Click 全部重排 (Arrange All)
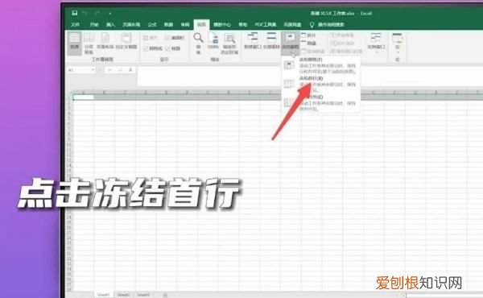 point(271,41)
